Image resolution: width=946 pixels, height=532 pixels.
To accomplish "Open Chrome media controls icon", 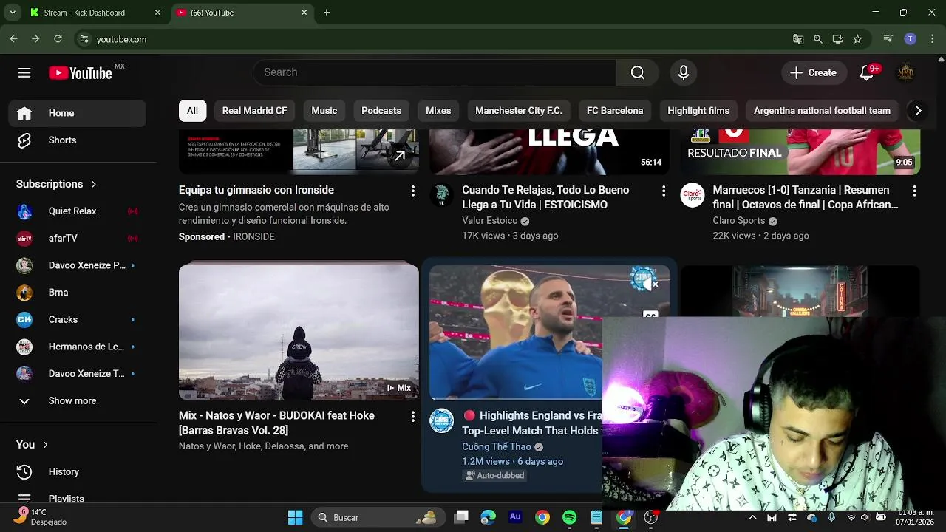I will pos(888,39).
